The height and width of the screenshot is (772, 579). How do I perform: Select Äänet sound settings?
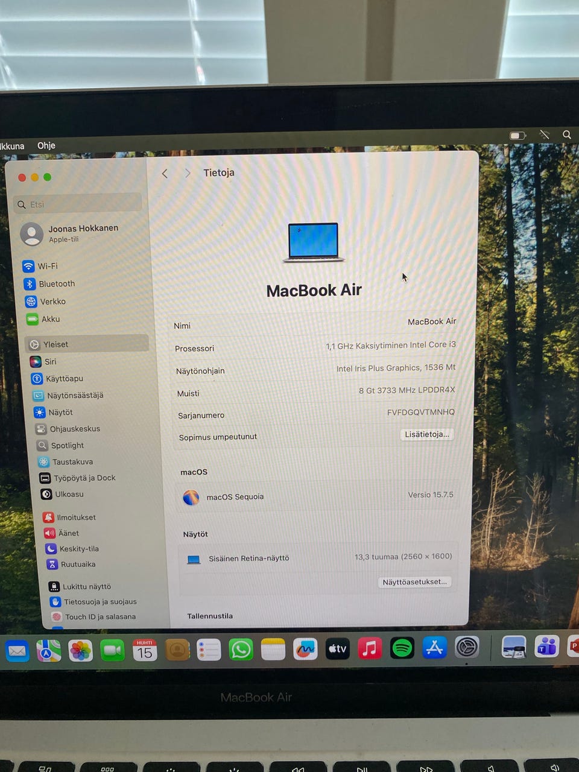(x=62, y=533)
